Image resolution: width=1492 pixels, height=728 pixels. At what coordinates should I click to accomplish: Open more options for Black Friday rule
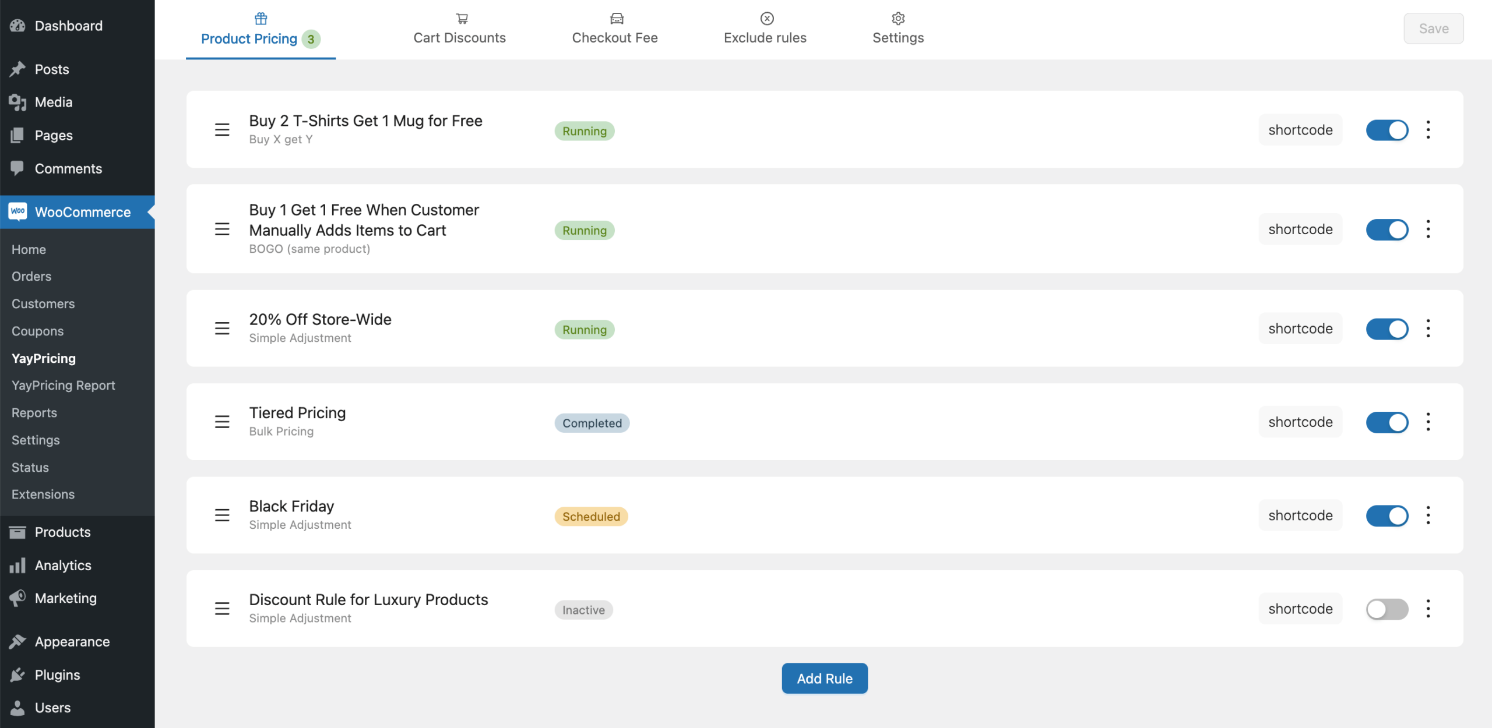pos(1428,515)
